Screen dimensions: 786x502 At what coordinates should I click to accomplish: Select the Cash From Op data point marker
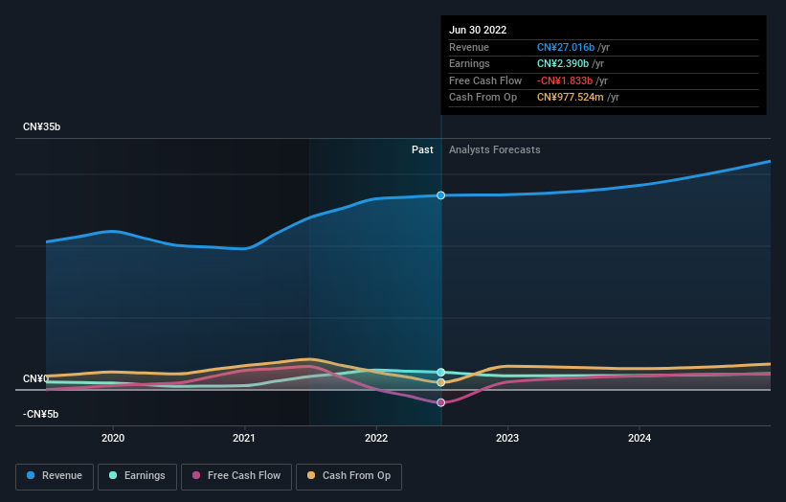440,382
